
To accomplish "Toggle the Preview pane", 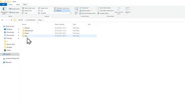I will click(x=14, y=9).
